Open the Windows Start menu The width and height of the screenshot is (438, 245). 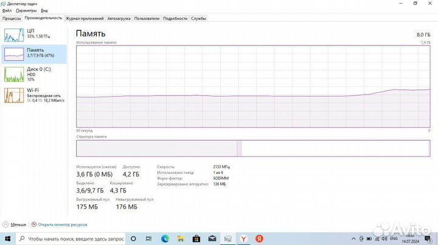pos(7,238)
